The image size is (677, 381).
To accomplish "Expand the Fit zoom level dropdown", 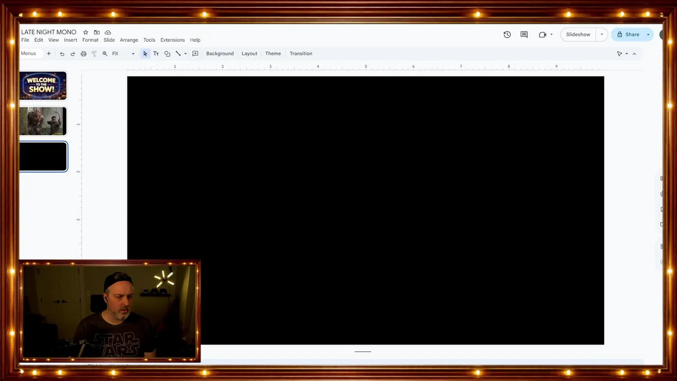I will tap(133, 53).
